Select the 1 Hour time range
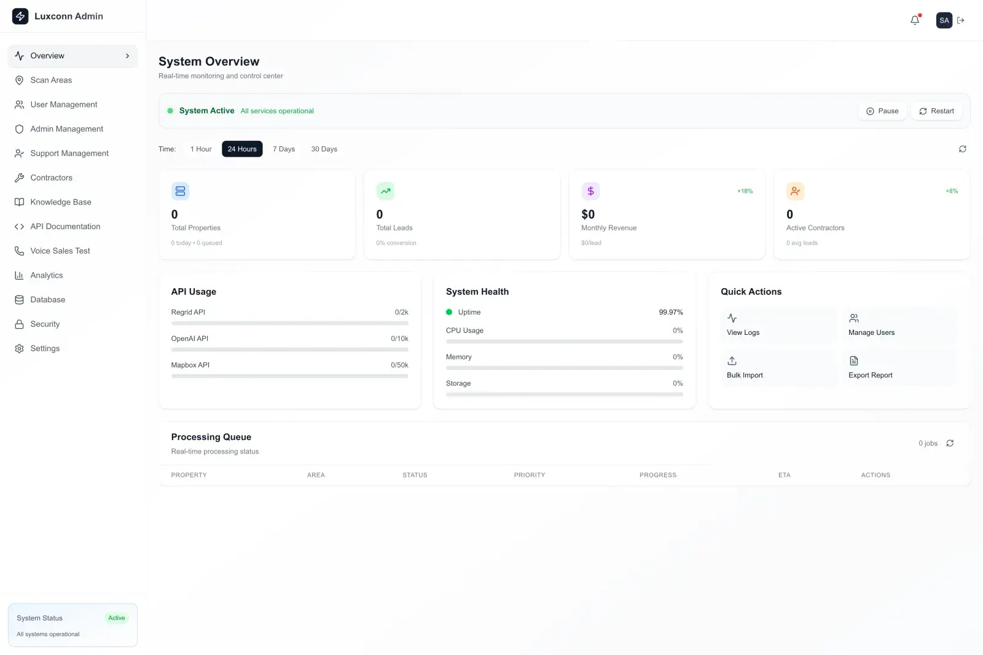 201,149
